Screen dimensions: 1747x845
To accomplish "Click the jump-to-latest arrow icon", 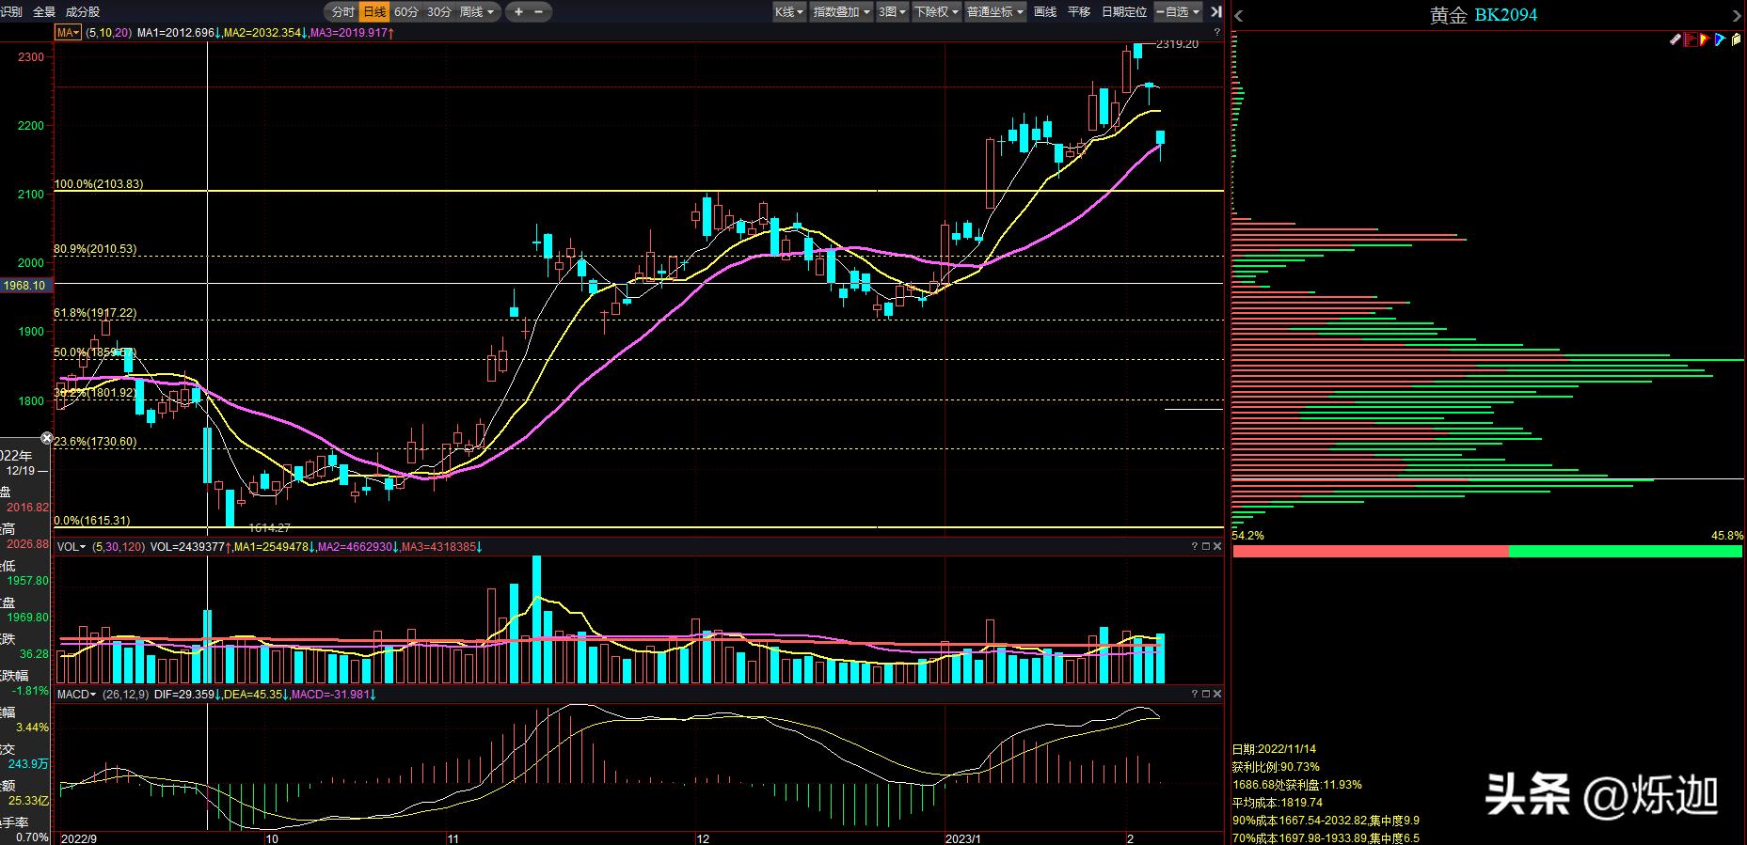I will 1215,12.
